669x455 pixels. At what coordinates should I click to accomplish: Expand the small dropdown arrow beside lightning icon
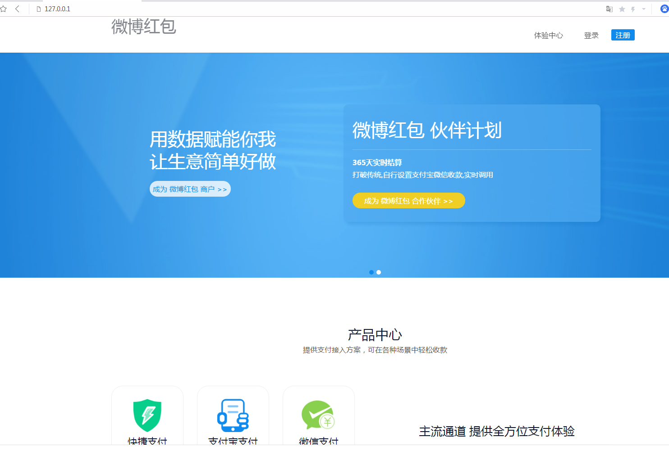point(644,9)
